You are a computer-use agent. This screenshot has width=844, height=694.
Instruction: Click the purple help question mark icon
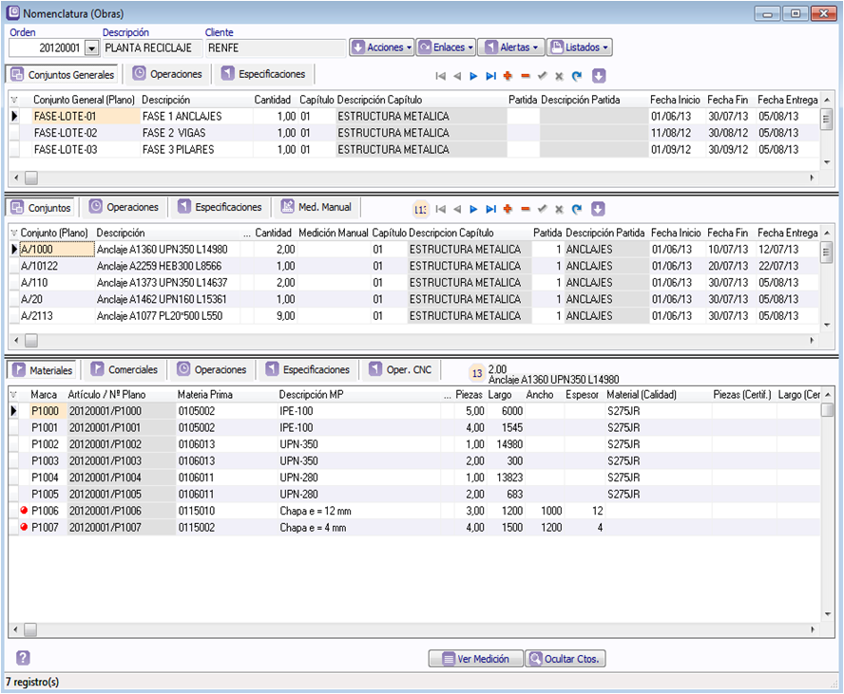24,658
